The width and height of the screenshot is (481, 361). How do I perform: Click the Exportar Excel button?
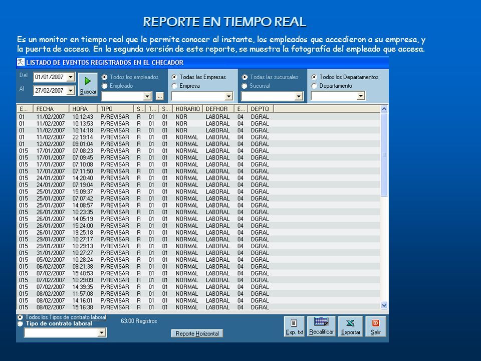pyautogui.click(x=350, y=326)
